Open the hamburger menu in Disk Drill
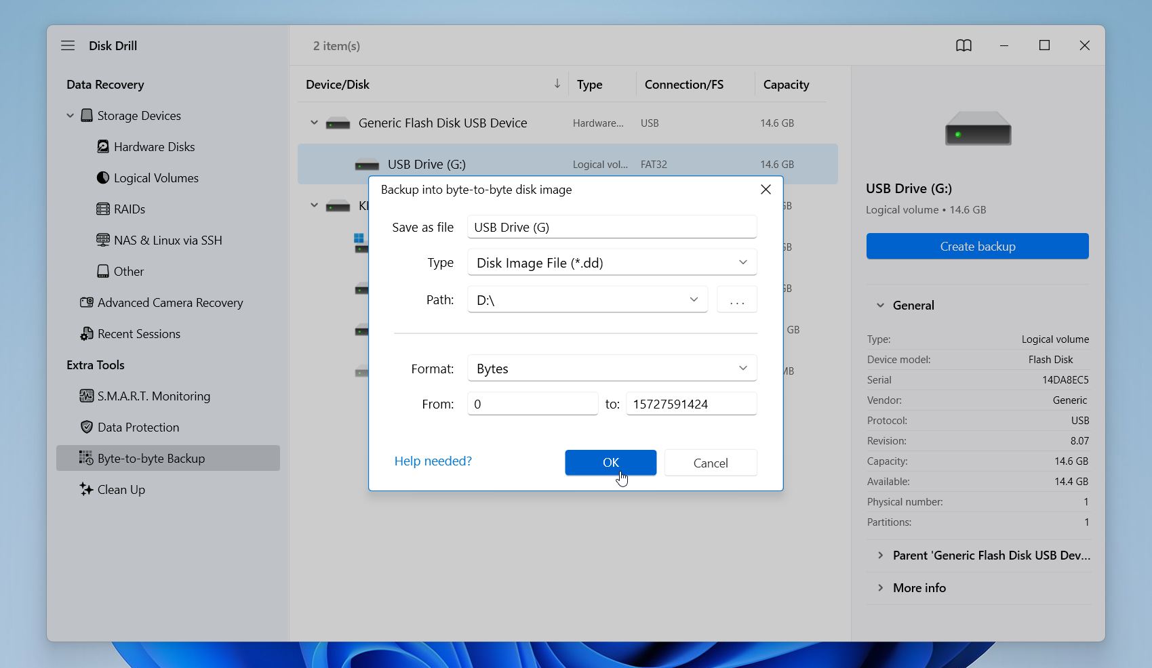This screenshot has width=1152, height=668. (x=68, y=45)
